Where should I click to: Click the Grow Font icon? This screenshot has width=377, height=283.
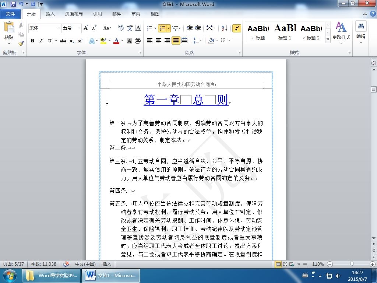tap(86, 28)
